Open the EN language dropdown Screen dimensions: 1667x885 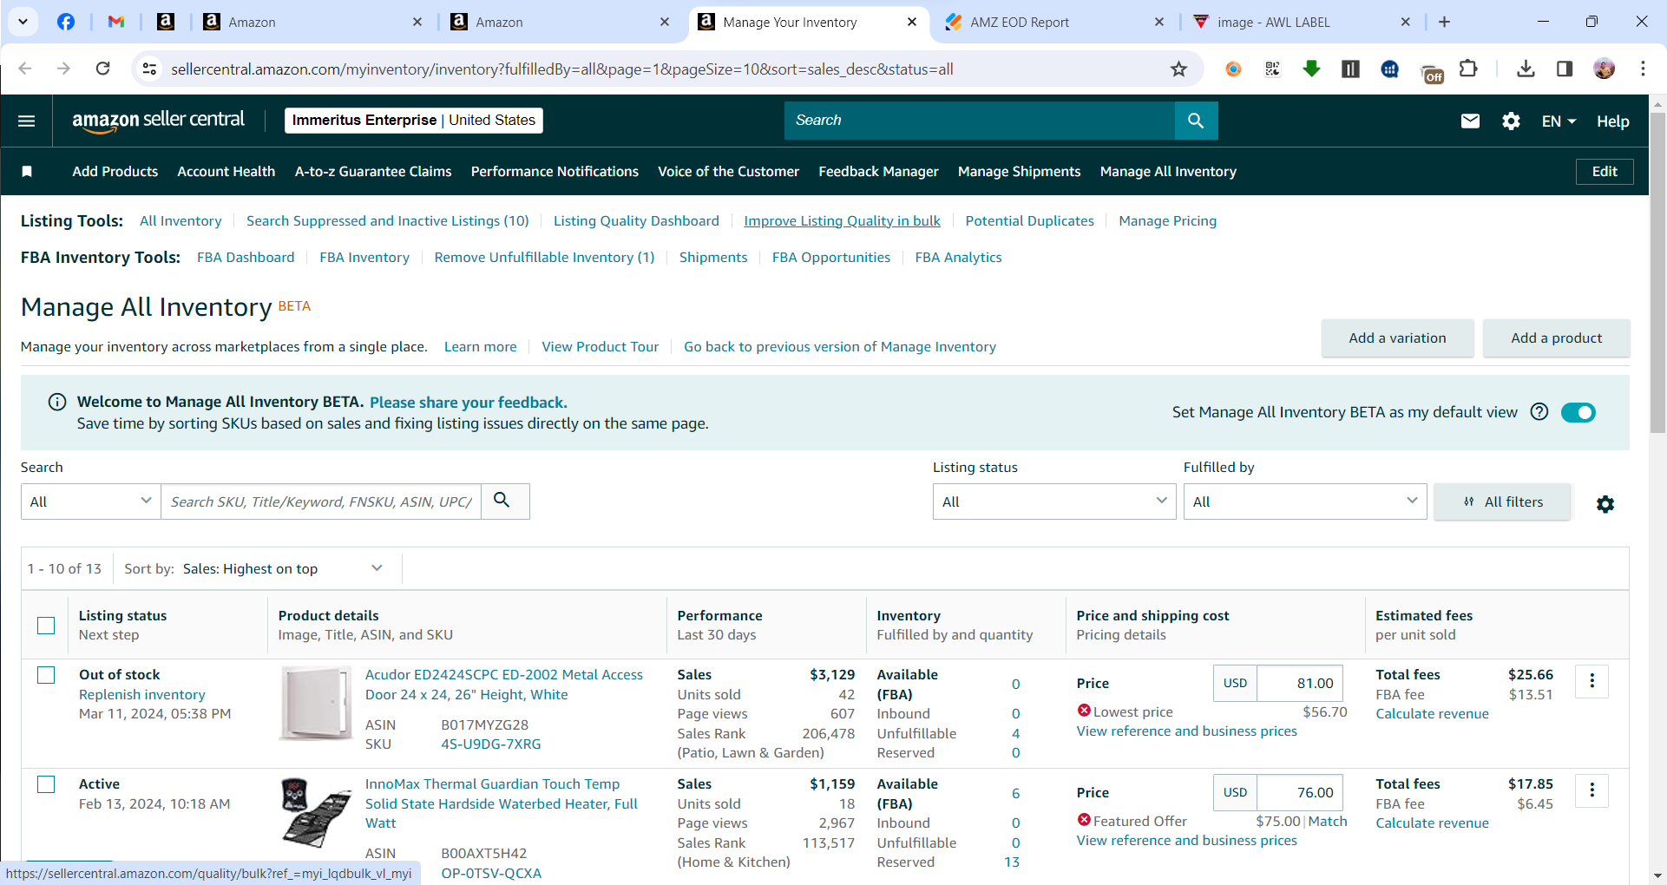1559,121
